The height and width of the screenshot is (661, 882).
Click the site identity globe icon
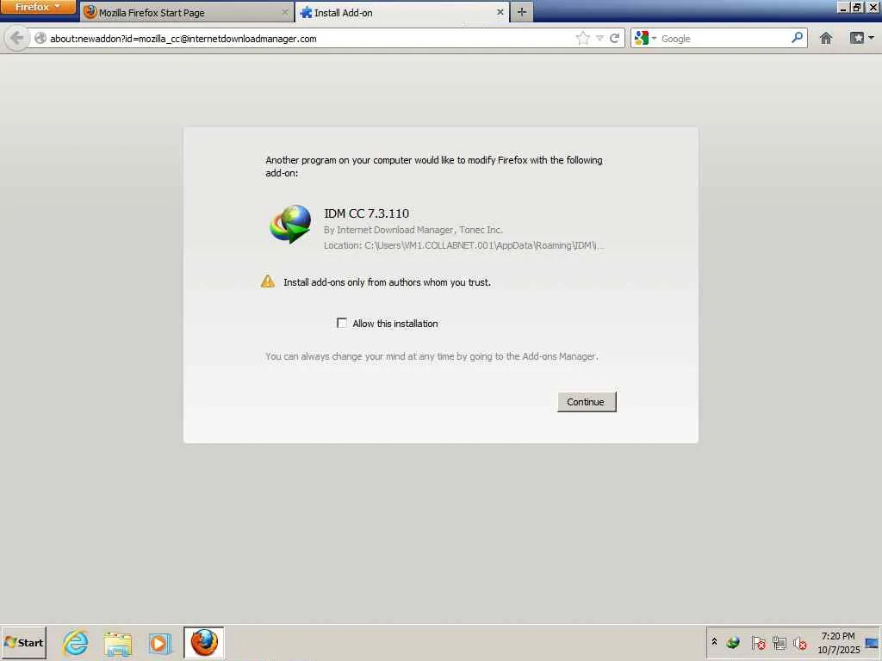tap(40, 38)
